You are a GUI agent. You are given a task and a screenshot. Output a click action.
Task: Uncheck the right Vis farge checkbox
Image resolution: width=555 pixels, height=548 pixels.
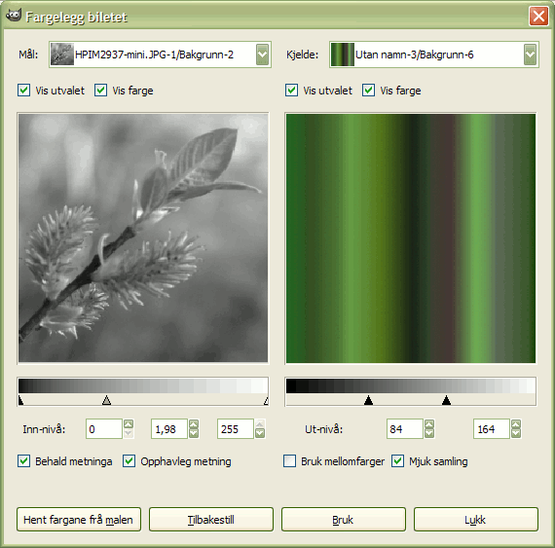coord(368,91)
